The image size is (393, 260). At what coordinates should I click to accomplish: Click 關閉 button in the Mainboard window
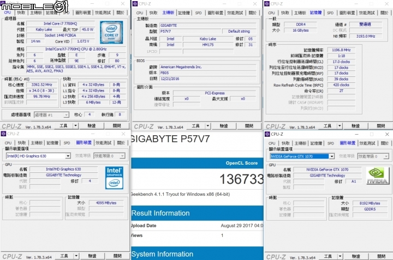249,126
